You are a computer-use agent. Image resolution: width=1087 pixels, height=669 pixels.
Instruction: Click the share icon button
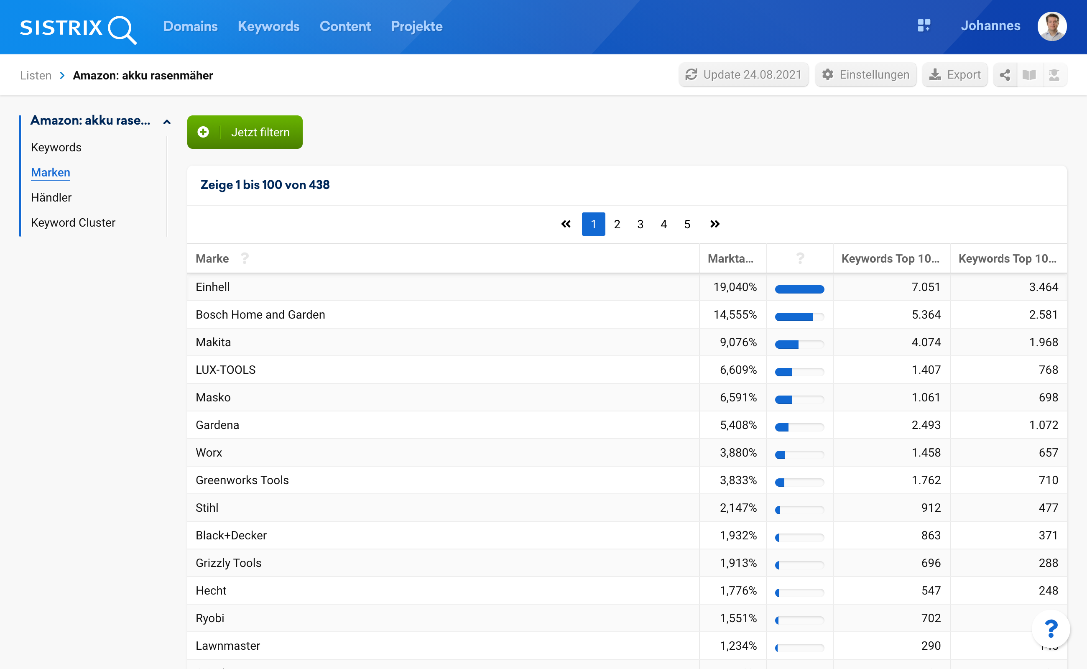(1005, 75)
